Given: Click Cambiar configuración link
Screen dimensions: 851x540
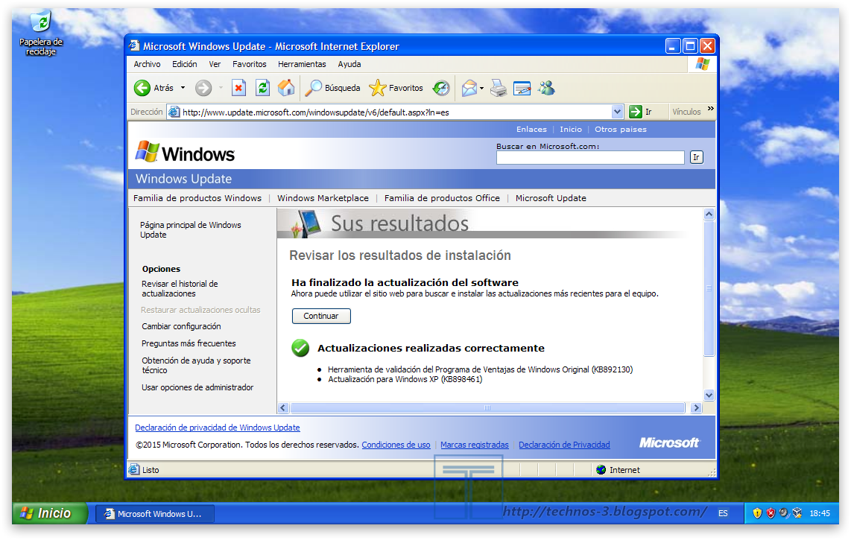Looking at the screenshot, I should coord(181,326).
